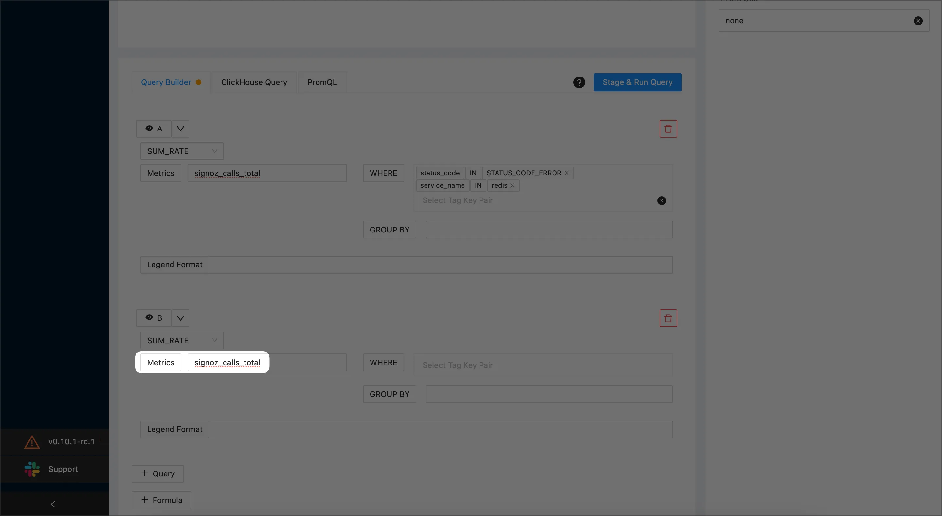Add a new Formula
This screenshot has width=942, height=516.
coord(161,500)
